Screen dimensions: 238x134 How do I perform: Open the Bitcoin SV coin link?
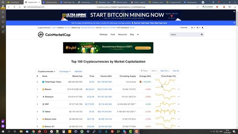(49, 127)
